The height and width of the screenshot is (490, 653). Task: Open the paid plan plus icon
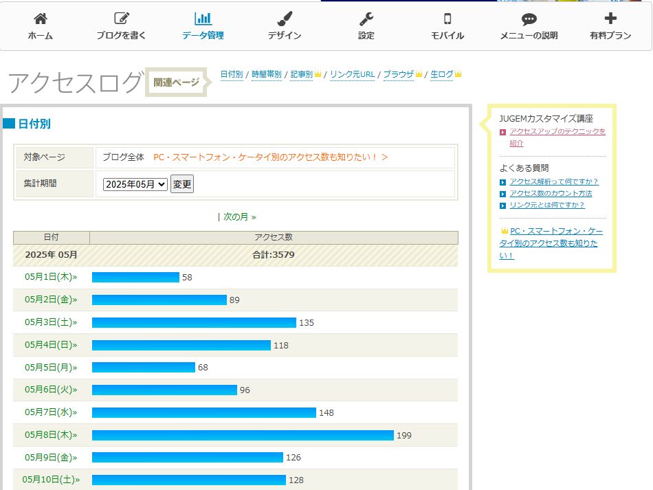coord(610,19)
